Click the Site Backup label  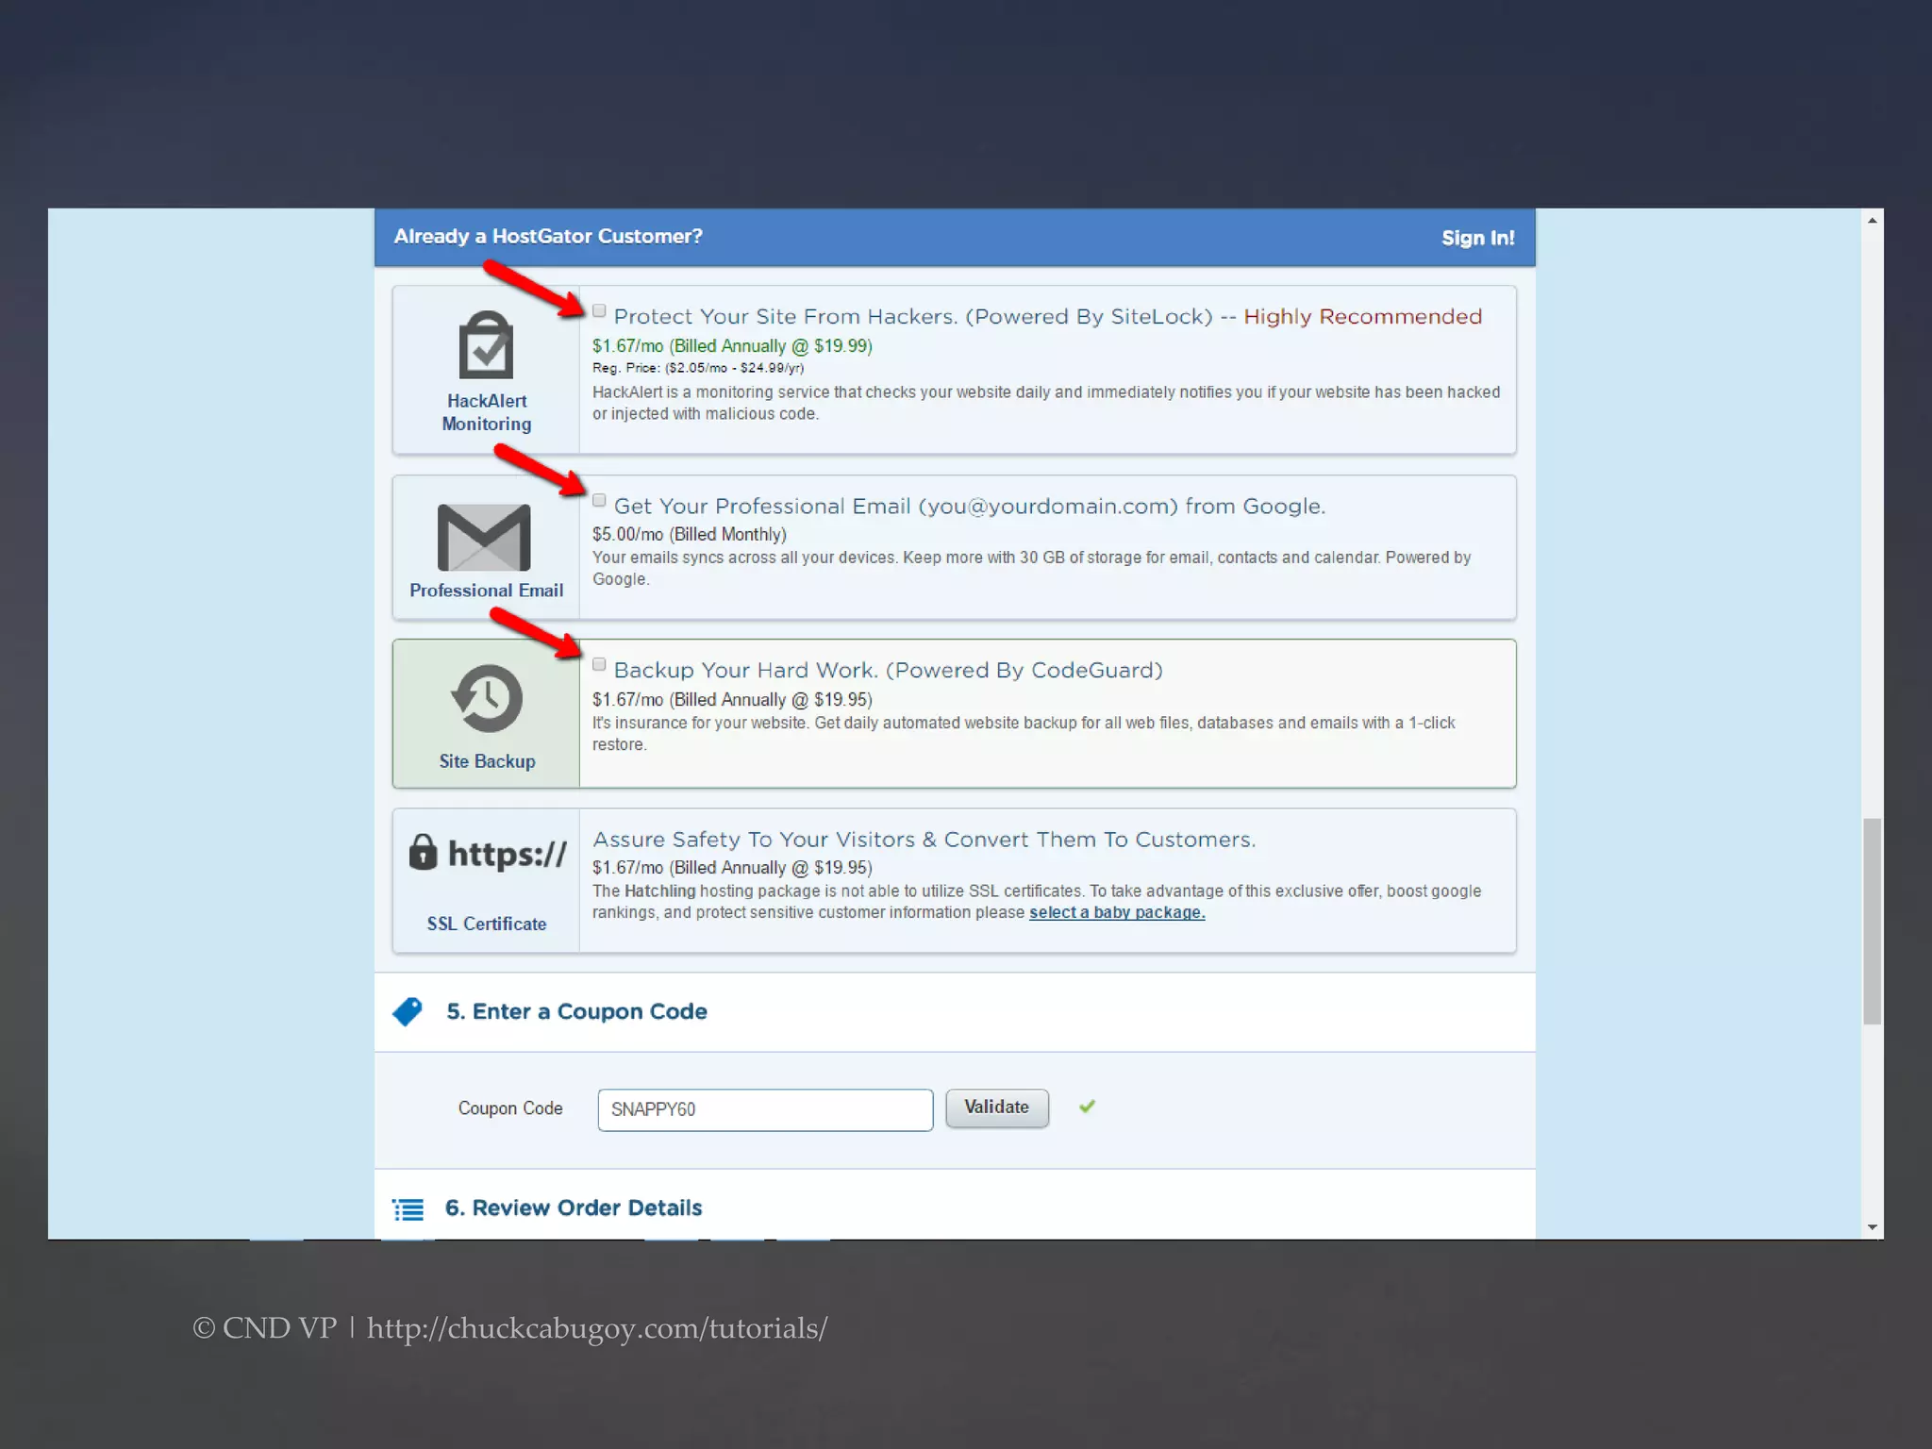tap(487, 761)
